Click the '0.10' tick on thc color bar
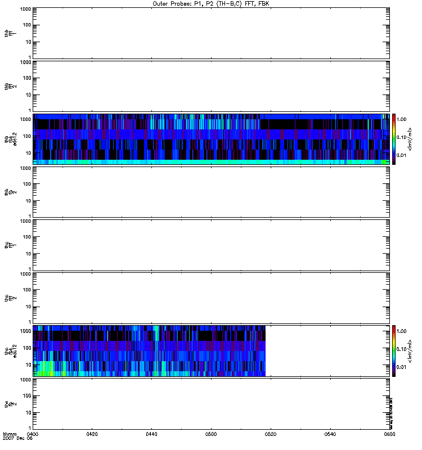The height and width of the screenshot is (450, 422). click(402, 349)
